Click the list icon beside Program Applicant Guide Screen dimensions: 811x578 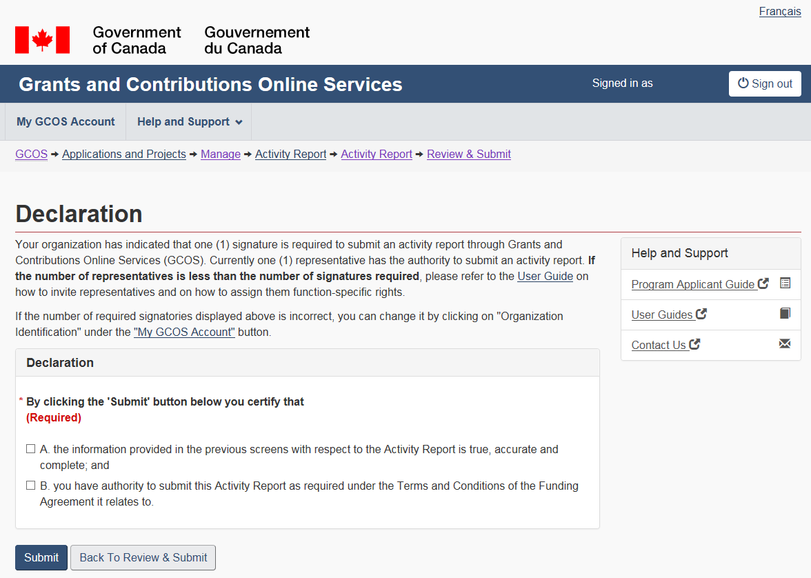pos(785,283)
